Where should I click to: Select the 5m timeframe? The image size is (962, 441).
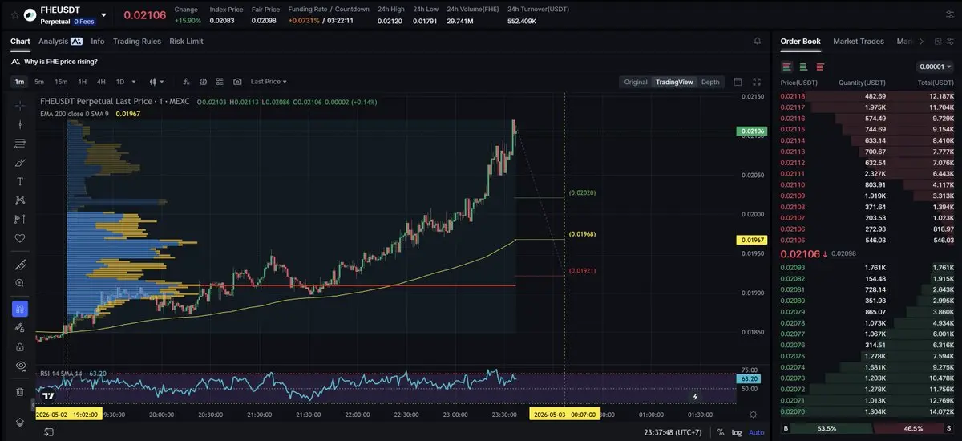point(39,82)
